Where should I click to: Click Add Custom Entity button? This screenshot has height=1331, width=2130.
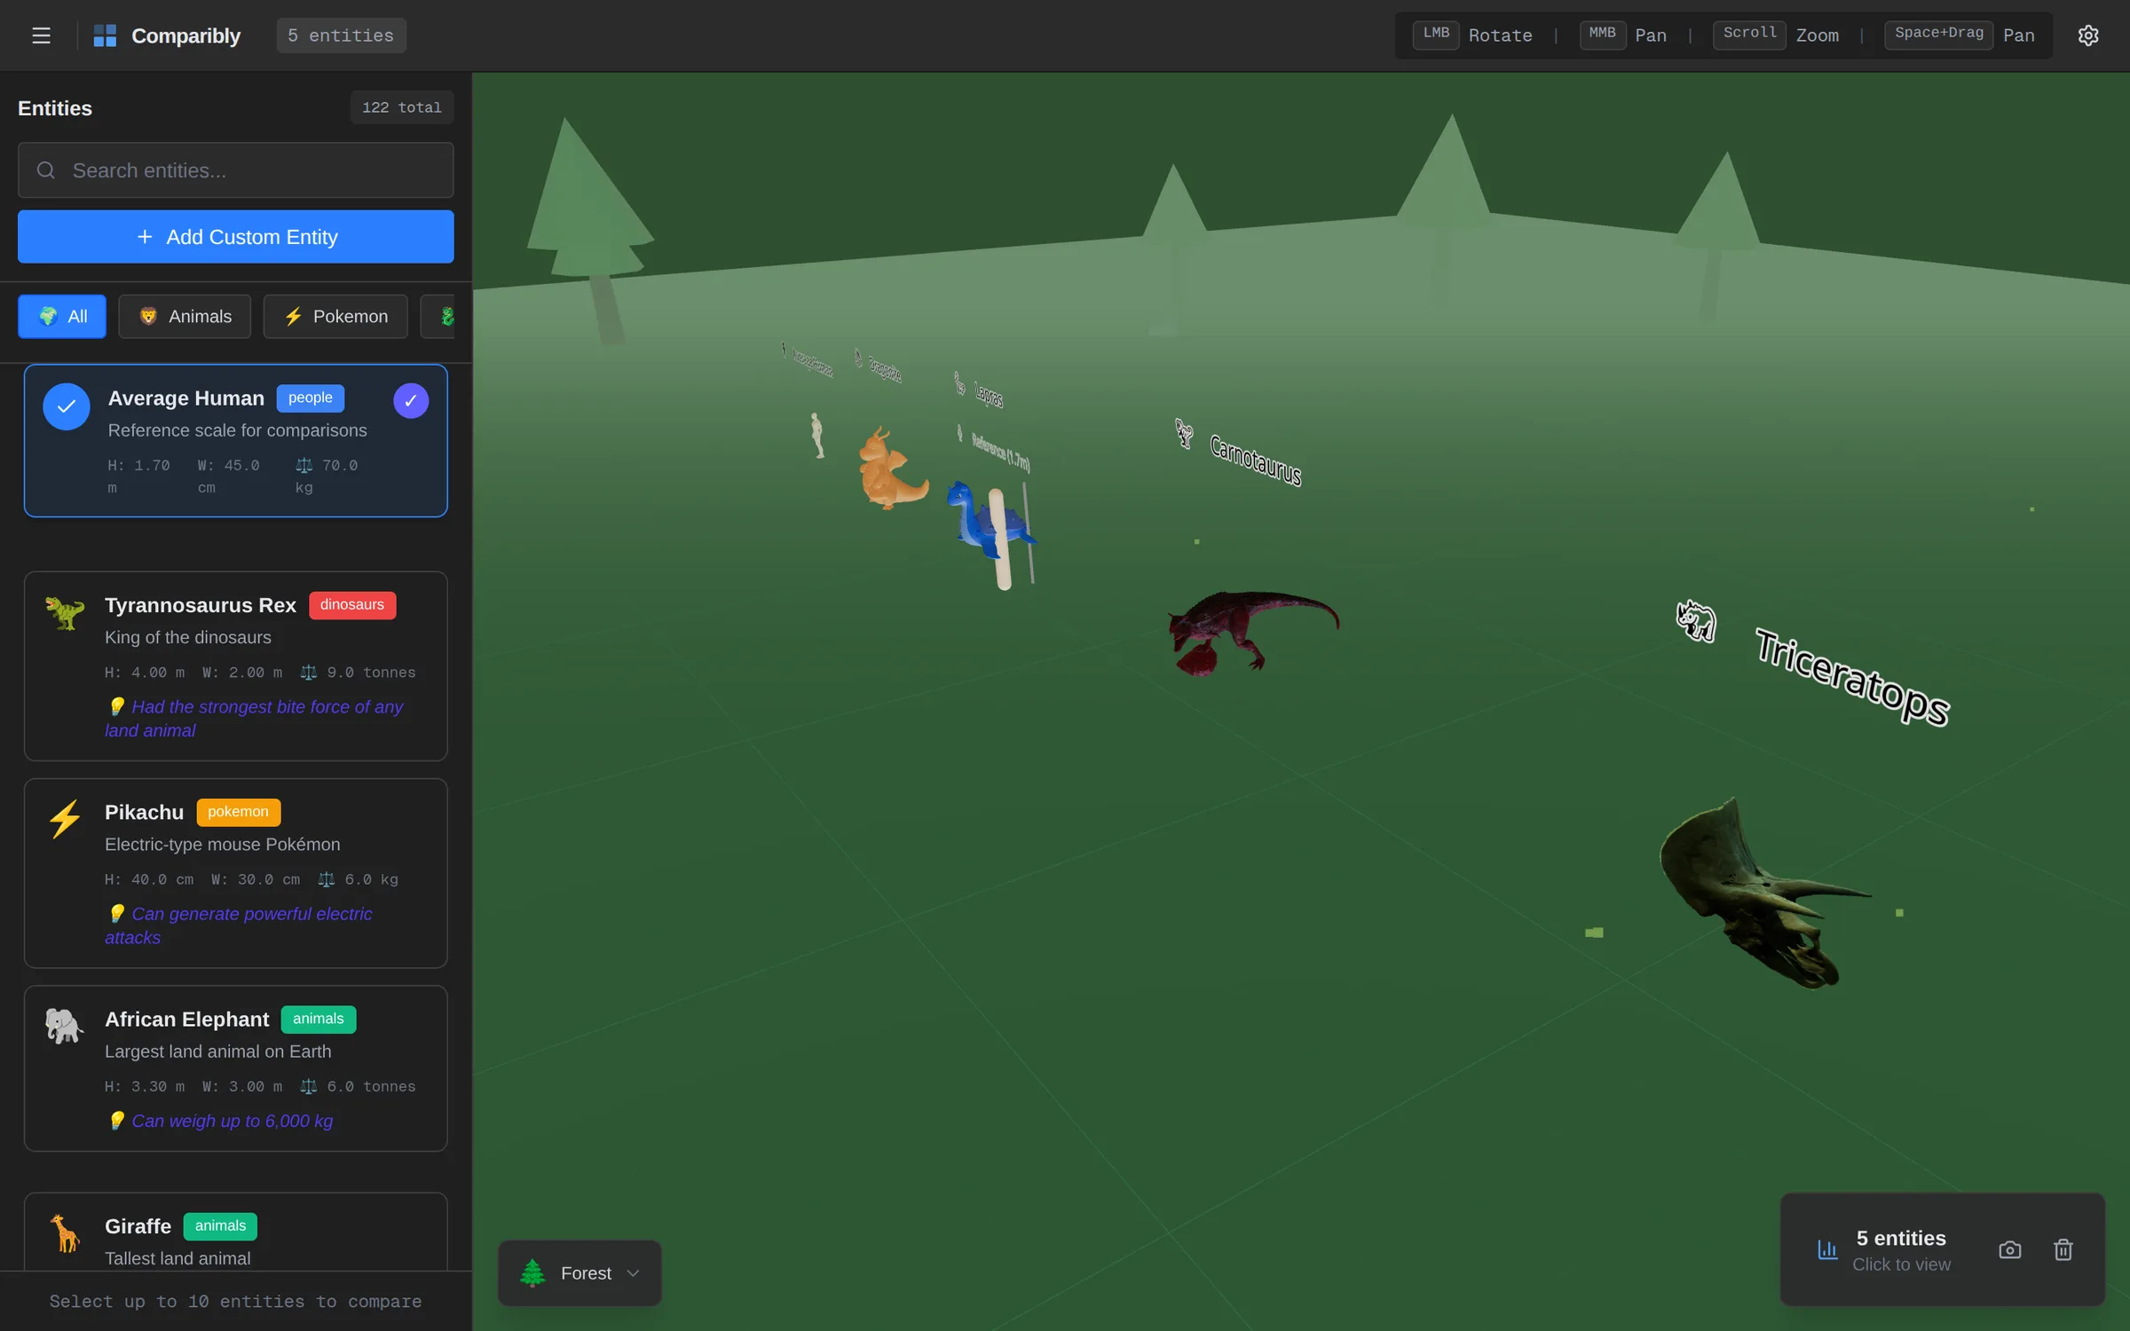pyautogui.click(x=235, y=237)
